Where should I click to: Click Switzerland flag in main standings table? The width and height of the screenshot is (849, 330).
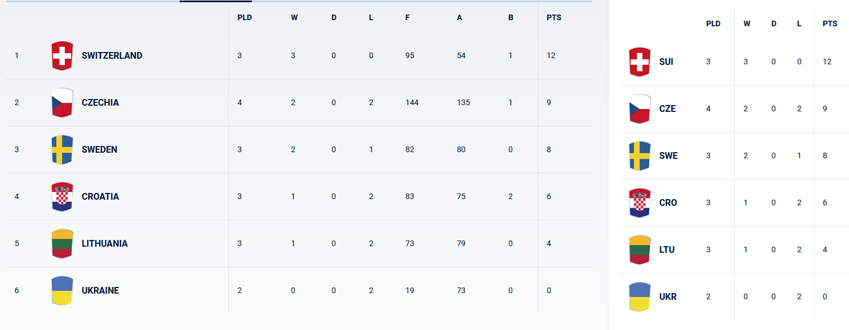(62, 56)
